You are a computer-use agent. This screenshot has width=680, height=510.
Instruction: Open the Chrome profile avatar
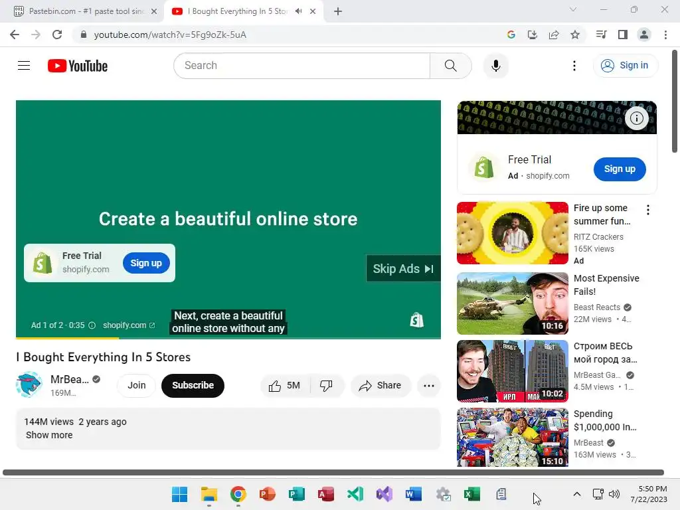click(644, 35)
